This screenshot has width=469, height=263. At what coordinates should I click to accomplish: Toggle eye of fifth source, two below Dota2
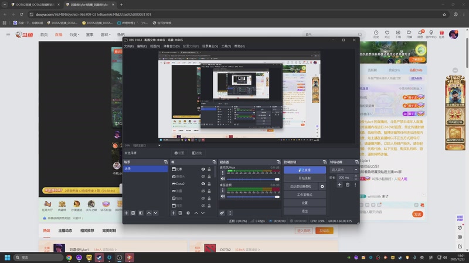[x=203, y=198]
